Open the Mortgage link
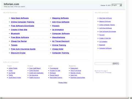This screenshot has height=99, width=132. (x=53, y=73)
